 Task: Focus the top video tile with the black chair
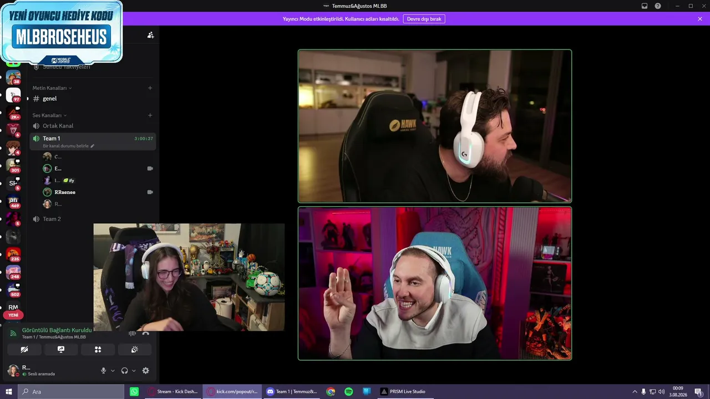(435, 126)
